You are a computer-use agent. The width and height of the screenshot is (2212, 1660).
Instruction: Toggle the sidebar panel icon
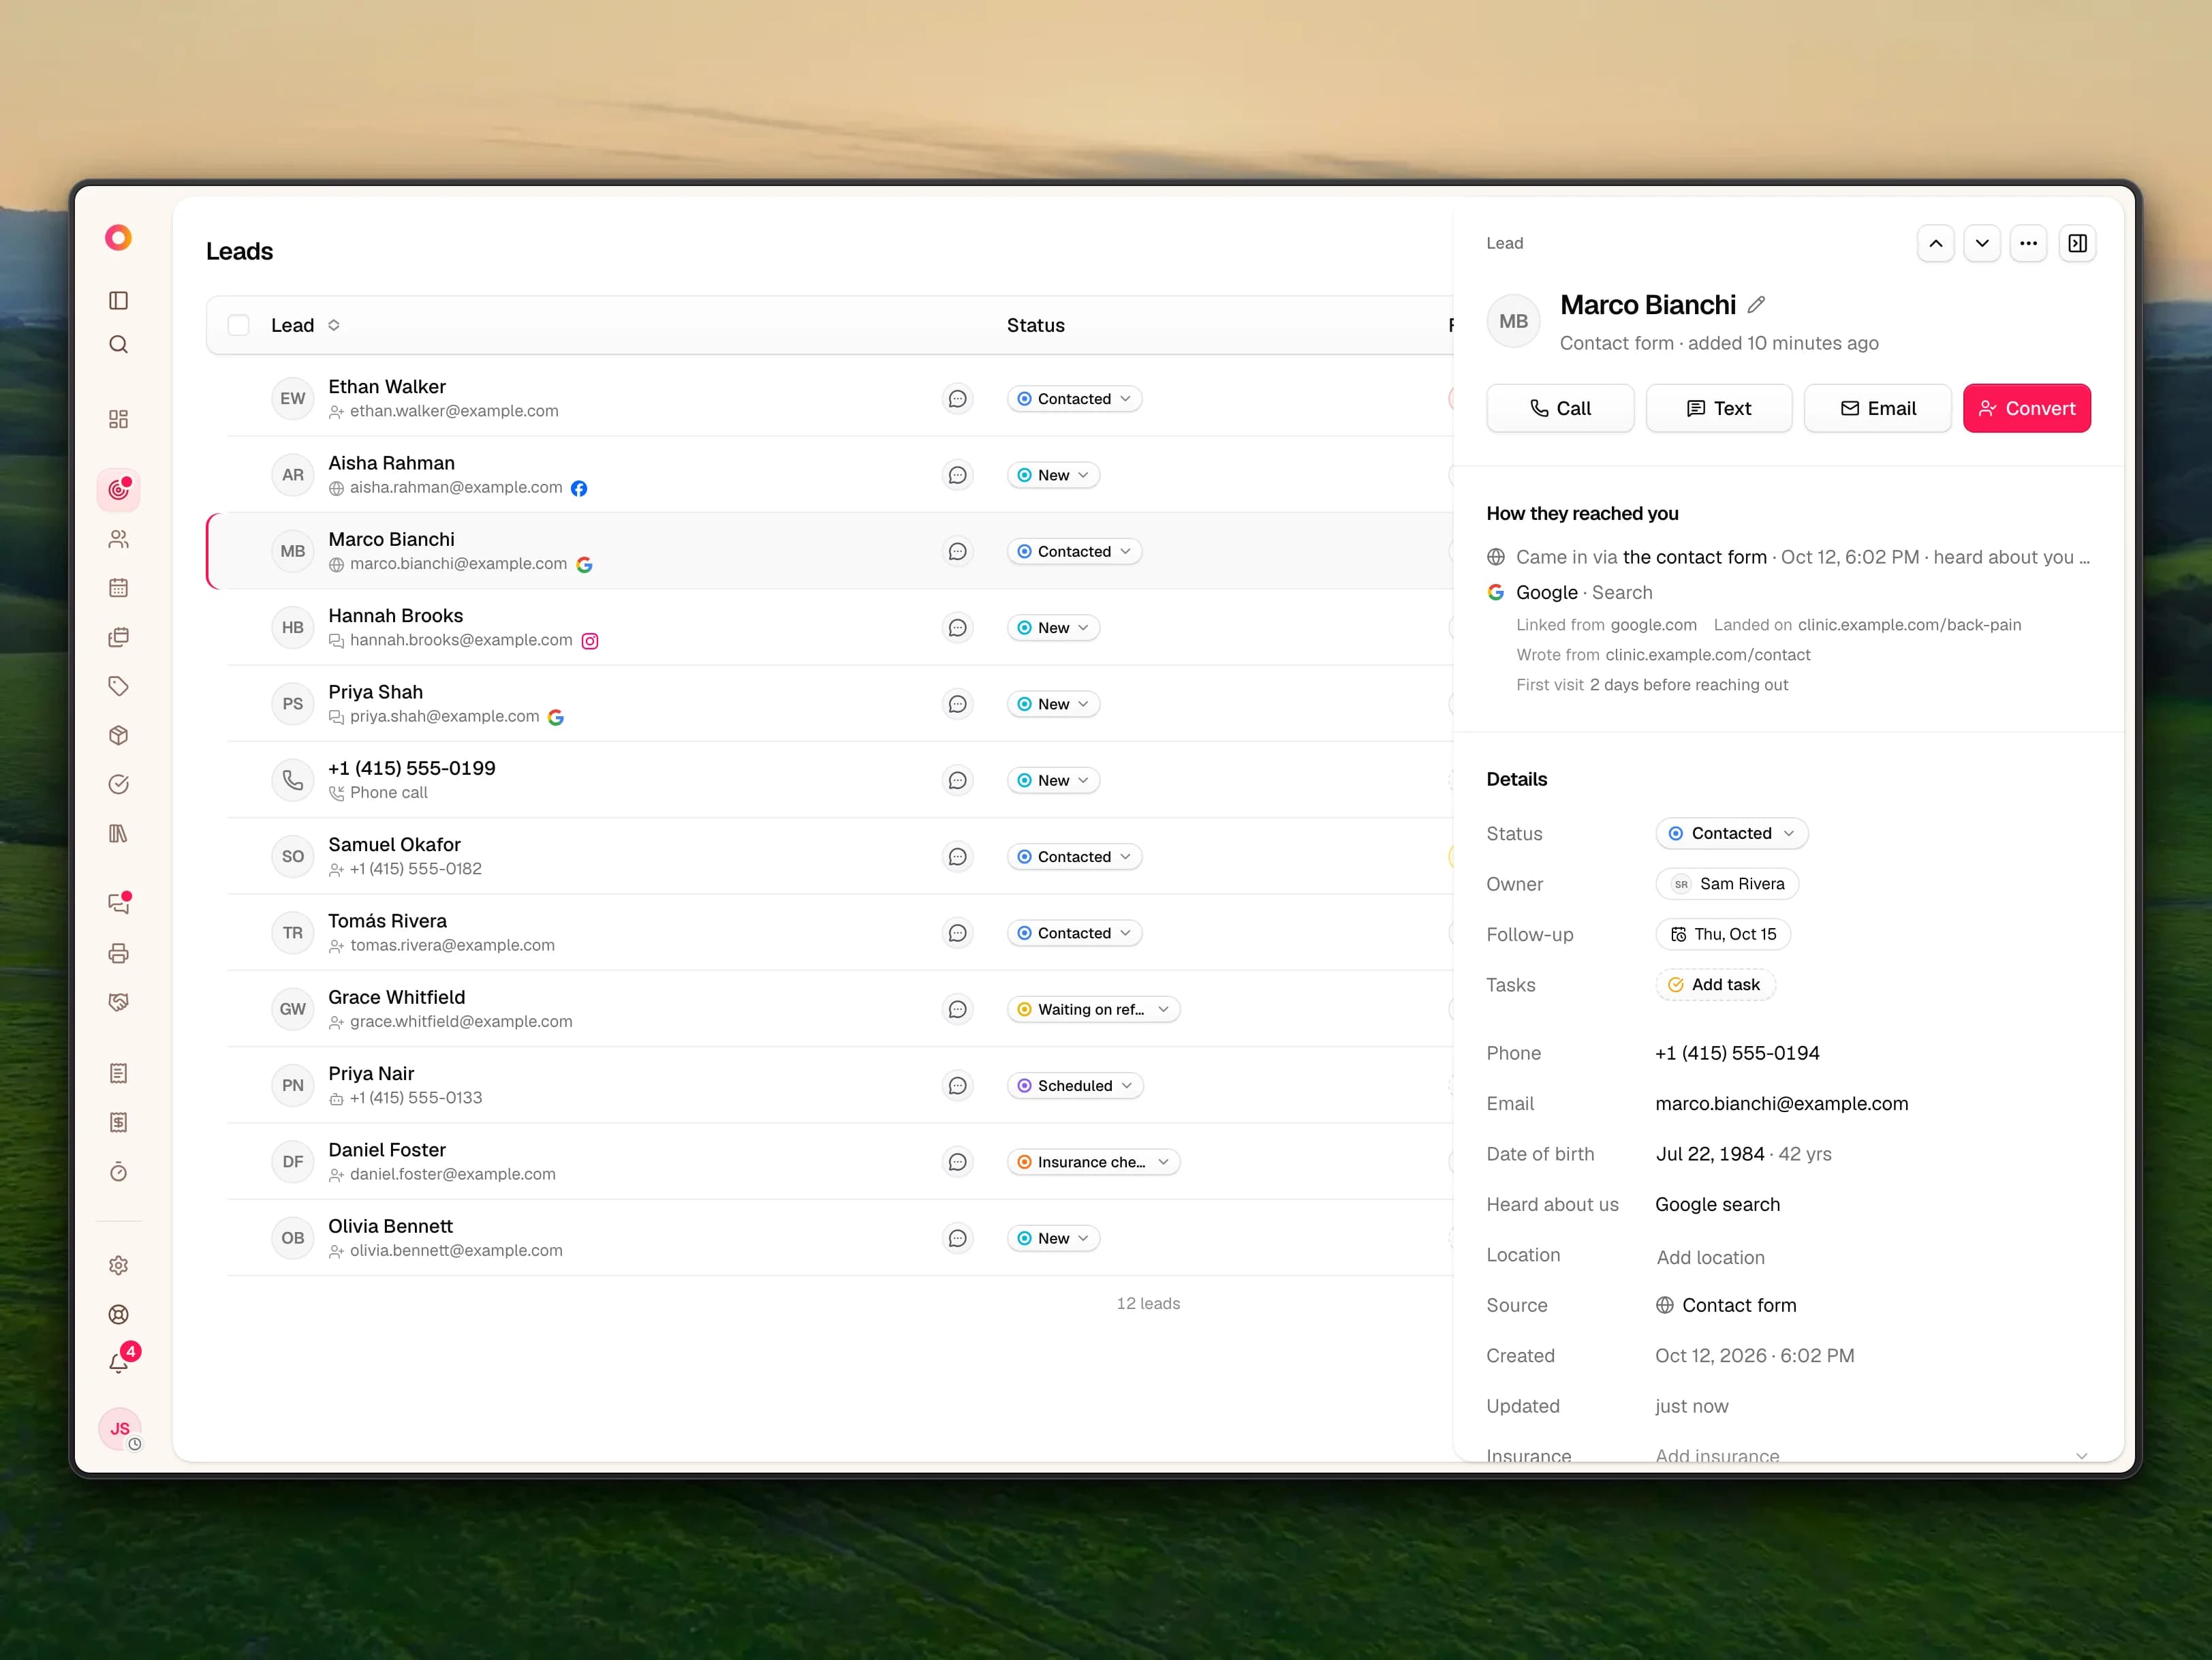click(x=118, y=300)
